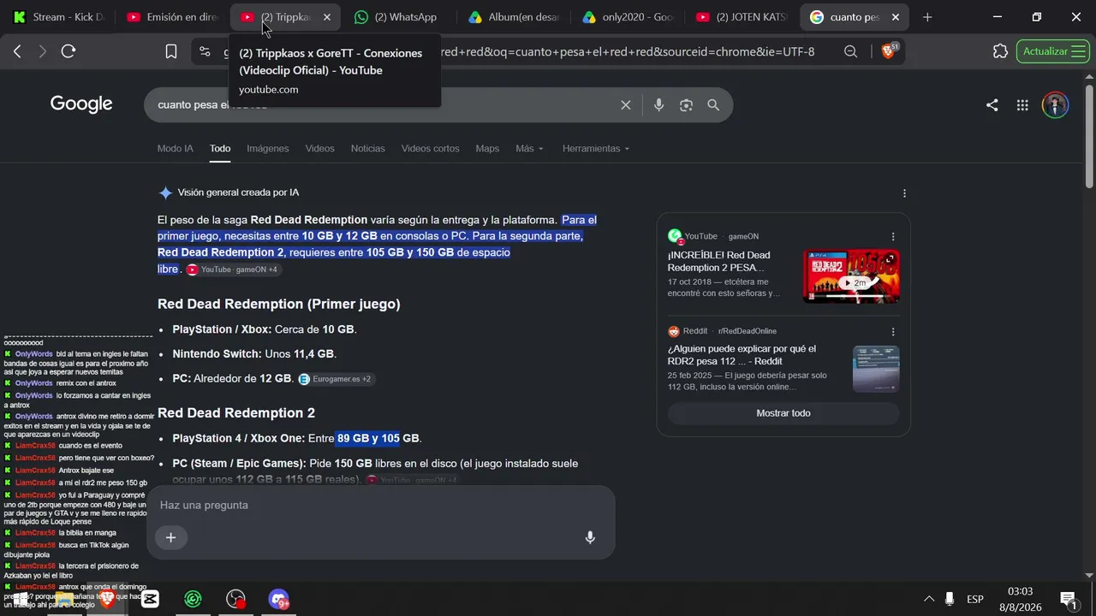Show 'Videos cortos' results
The width and height of the screenshot is (1096, 616).
click(x=431, y=149)
